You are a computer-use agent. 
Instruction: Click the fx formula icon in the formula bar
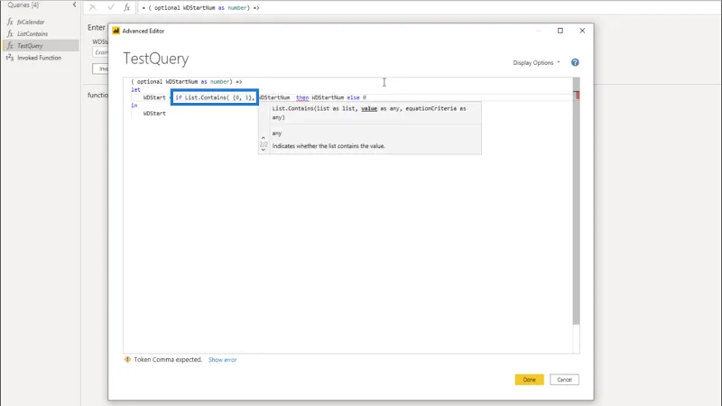(x=127, y=7)
